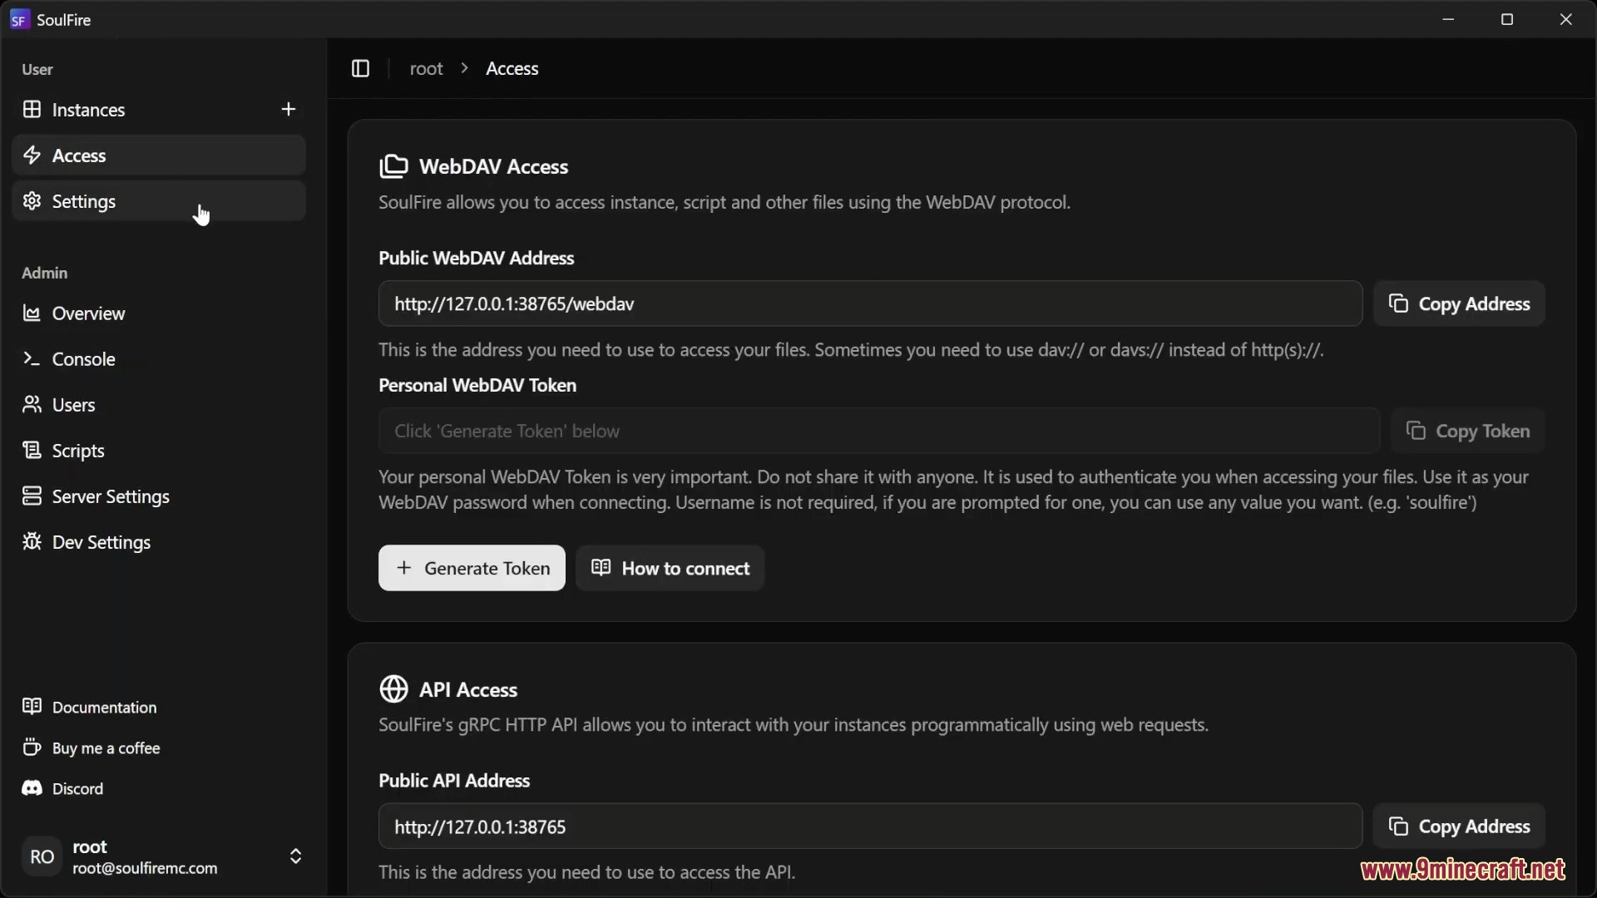This screenshot has height=898, width=1597.
Task: Click the Console terminal prompt icon
Action: [x=32, y=358]
